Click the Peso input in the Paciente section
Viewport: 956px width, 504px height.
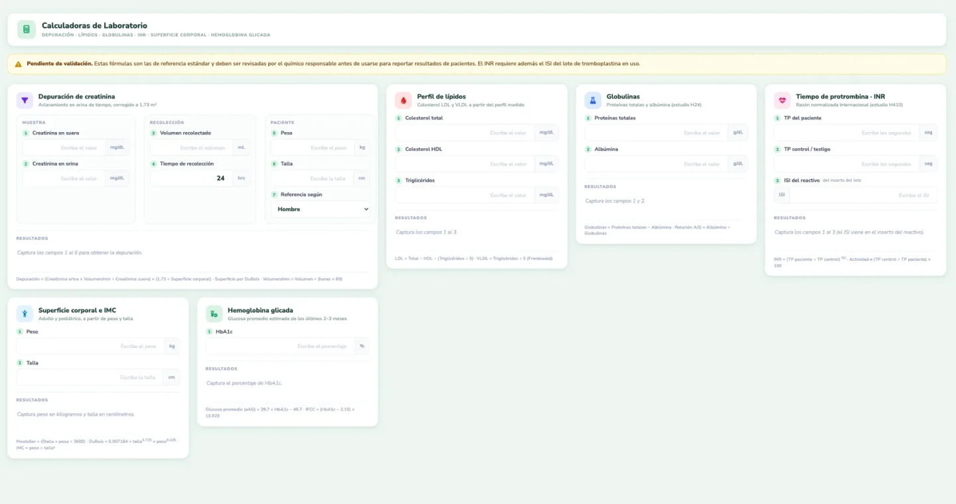click(x=312, y=147)
